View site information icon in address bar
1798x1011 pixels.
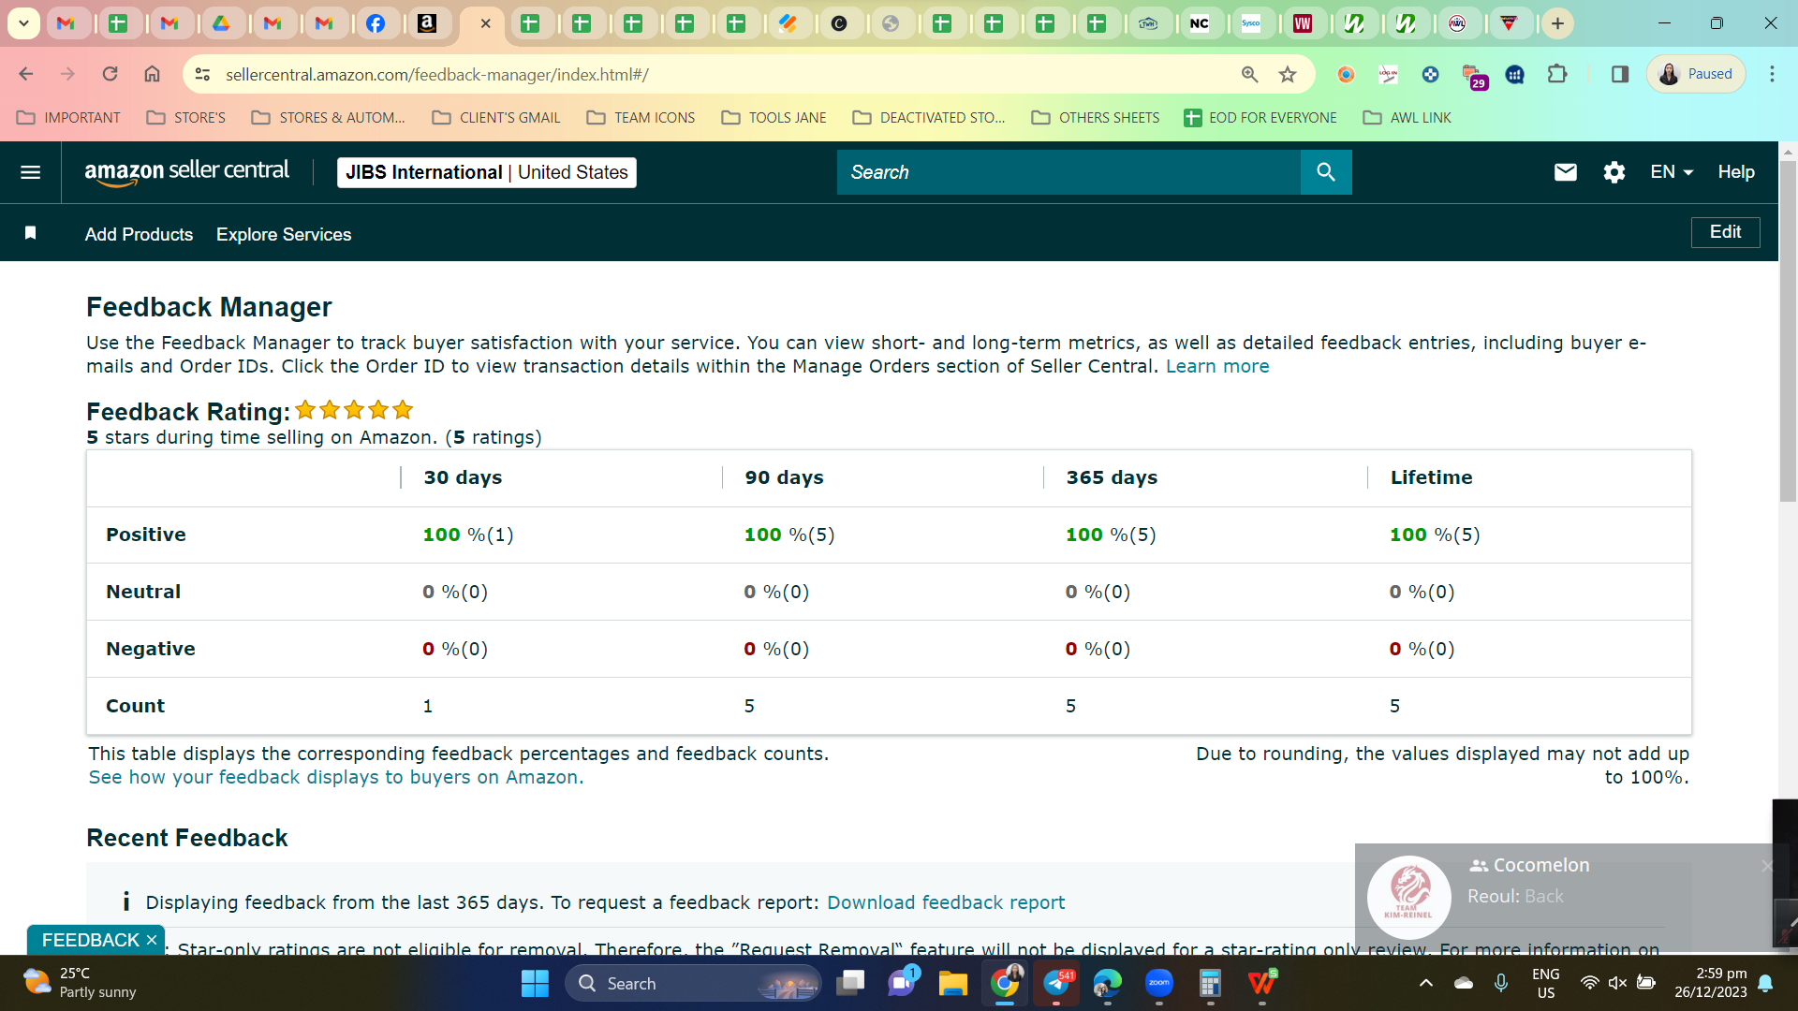tap(202, 74)
